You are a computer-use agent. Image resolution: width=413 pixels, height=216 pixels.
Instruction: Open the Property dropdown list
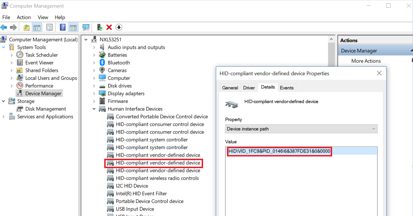pyautogui.click(x=373, y=129)
